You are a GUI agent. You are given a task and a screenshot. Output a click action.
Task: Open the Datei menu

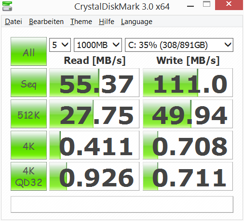click(14, 22)
